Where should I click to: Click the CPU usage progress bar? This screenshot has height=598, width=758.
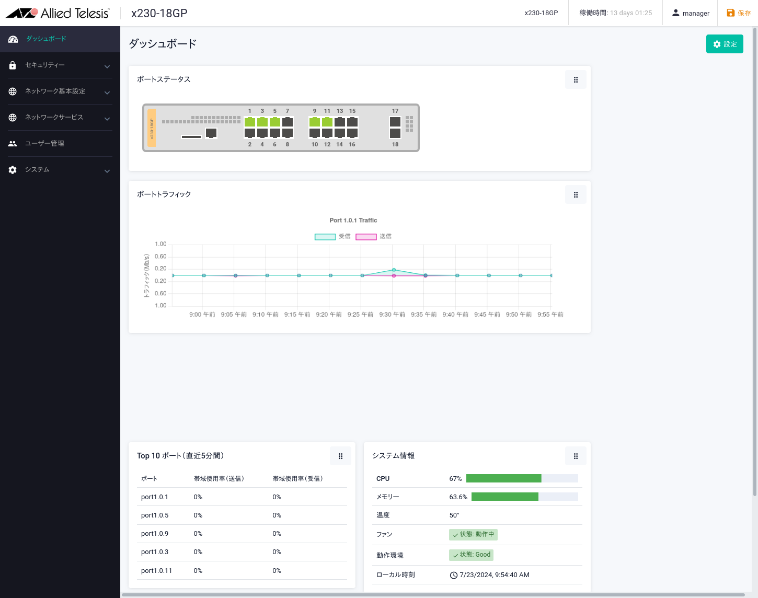coord(522,478)
